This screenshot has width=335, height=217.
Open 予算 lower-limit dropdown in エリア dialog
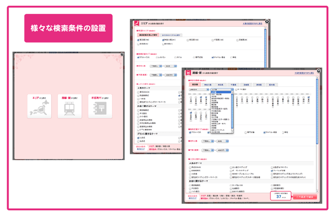coord(156,75)
